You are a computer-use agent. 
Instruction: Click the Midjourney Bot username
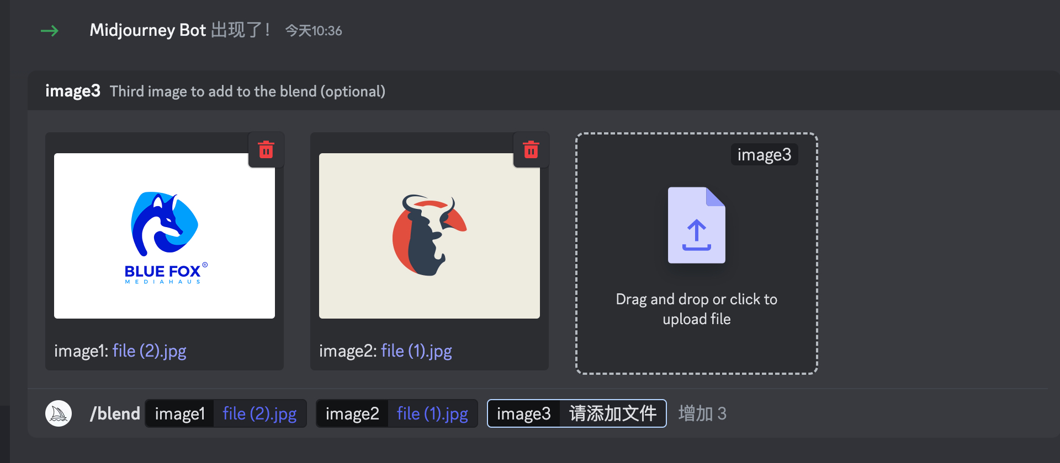click(148, 30)
